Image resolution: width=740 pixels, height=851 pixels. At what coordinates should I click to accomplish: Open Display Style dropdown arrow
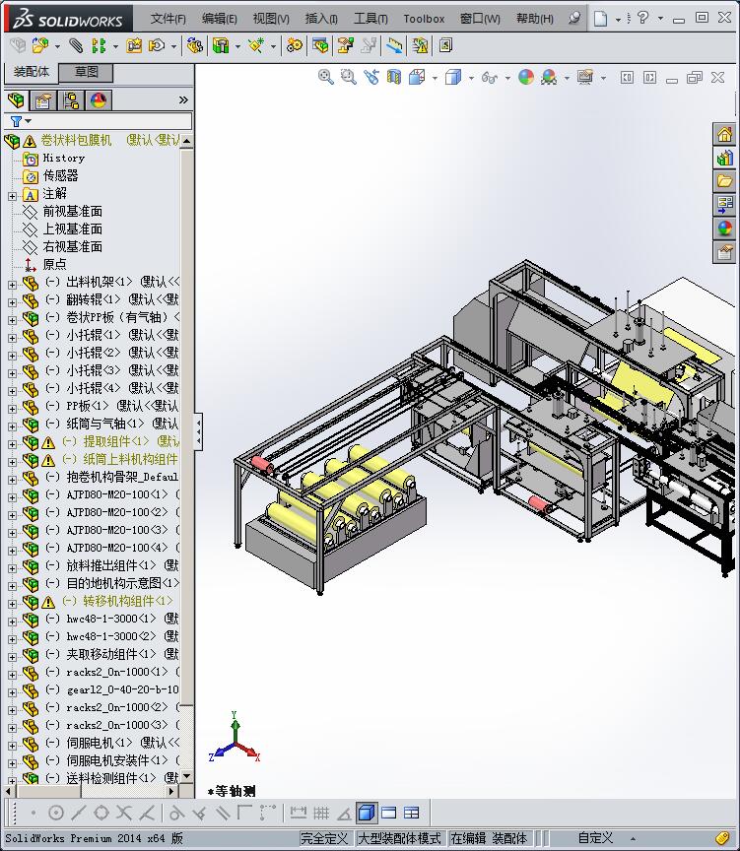(x=471, y=78)
